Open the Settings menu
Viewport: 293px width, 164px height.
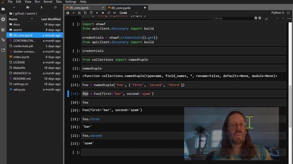pos(71,2)
